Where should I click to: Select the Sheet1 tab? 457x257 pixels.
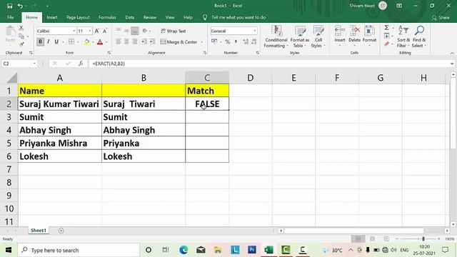tap(39, 231)
